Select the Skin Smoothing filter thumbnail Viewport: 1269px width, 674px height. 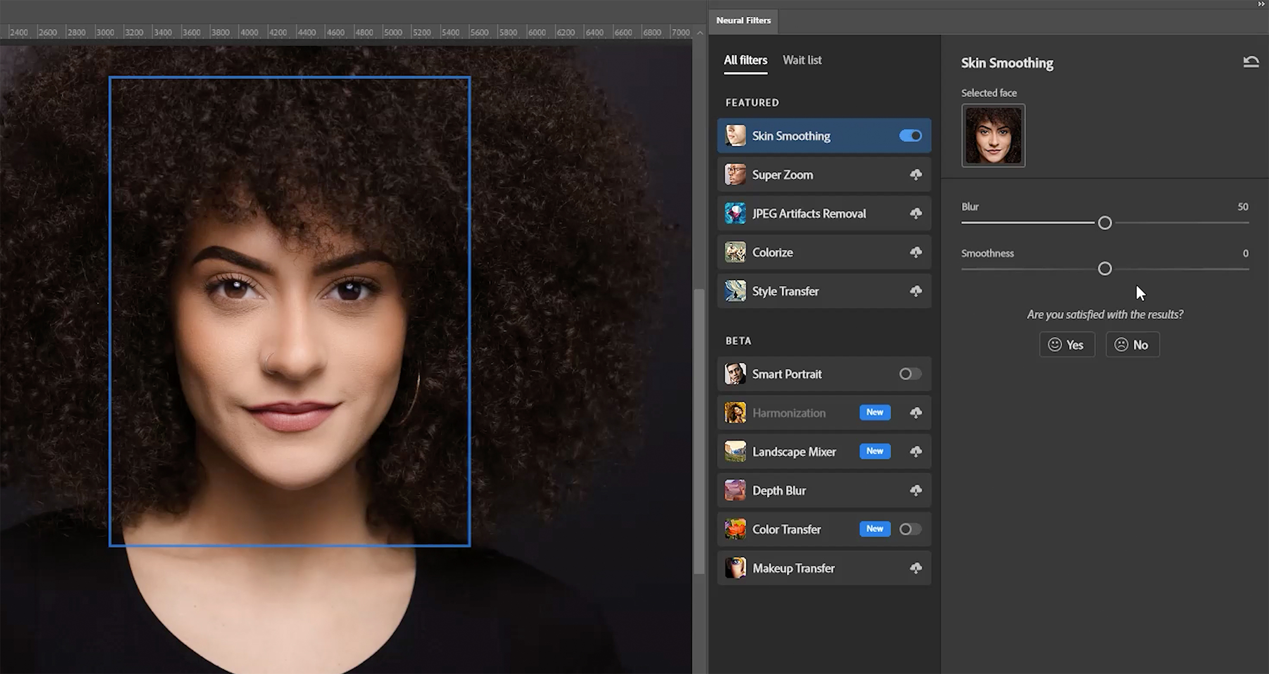tap(735, 135)
